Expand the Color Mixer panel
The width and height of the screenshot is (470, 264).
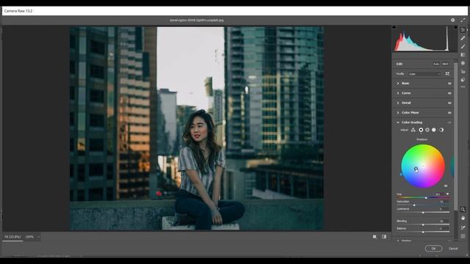398,113
